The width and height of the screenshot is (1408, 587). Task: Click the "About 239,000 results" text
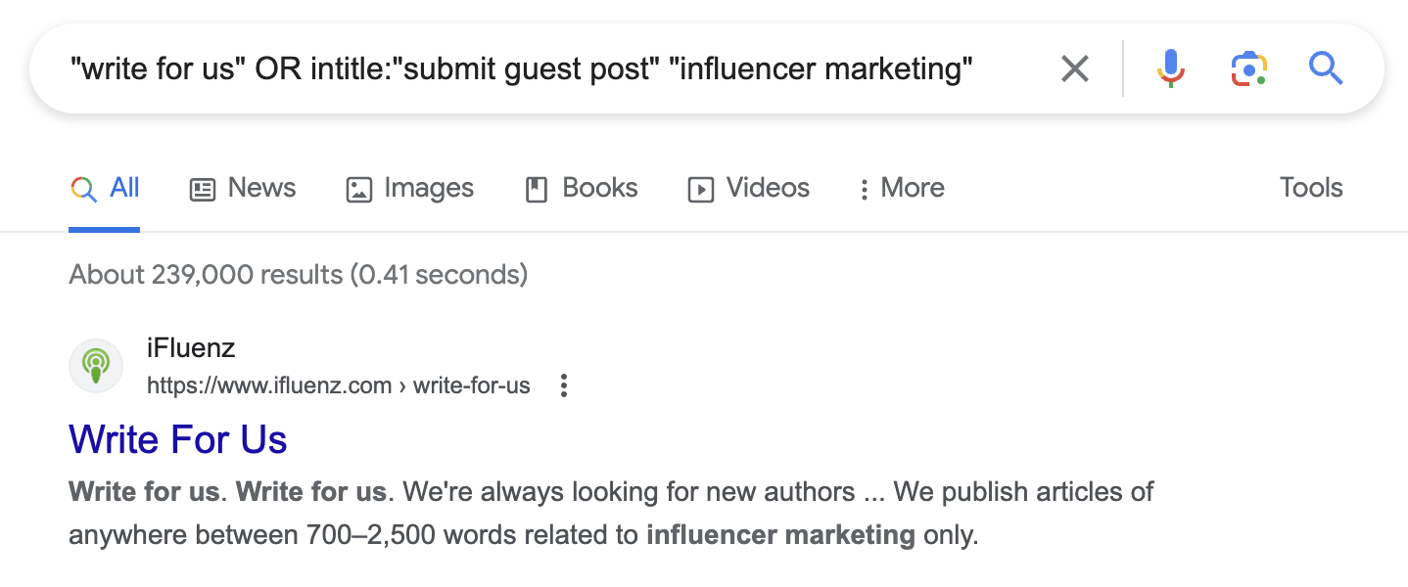(298, 274)
